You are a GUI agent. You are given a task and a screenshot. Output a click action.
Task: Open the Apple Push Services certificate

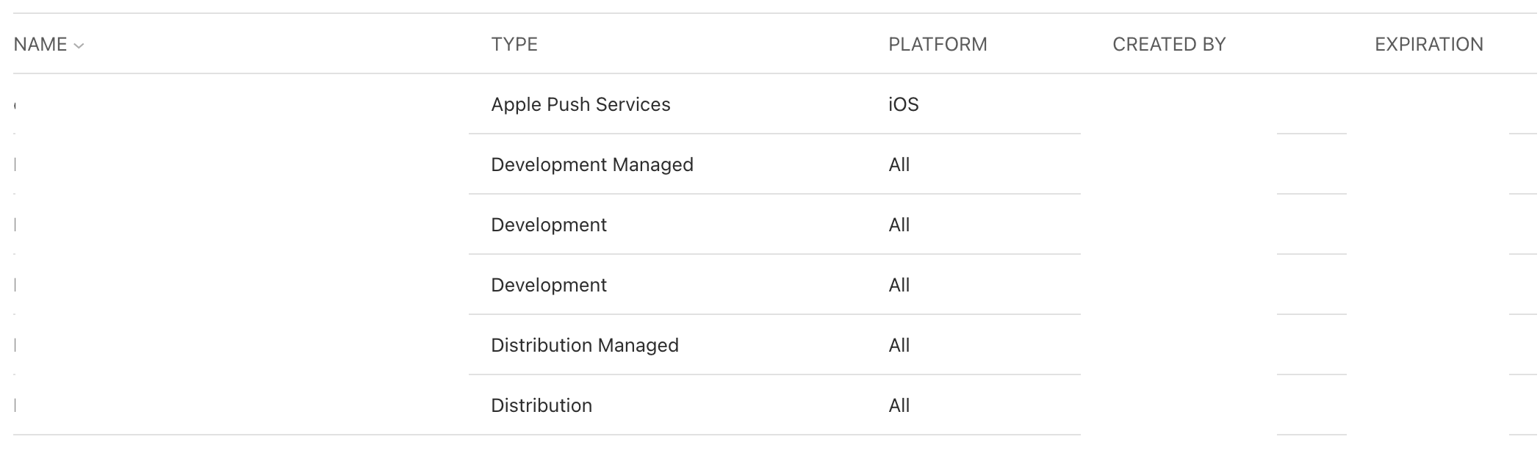(x=580, y=104)
